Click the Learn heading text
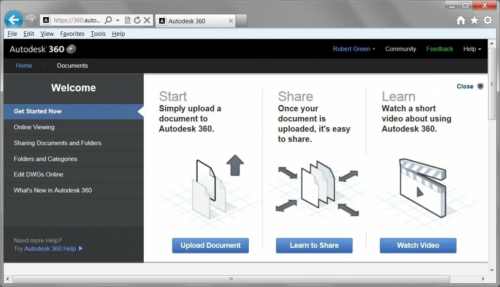Screen dimensions: 500x287 [398, 96]
